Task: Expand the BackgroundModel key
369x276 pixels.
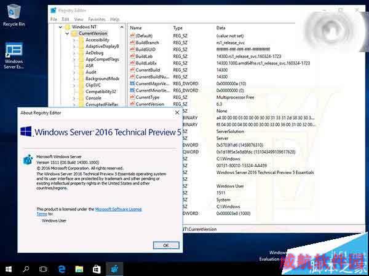Action: tap(74, 79)
